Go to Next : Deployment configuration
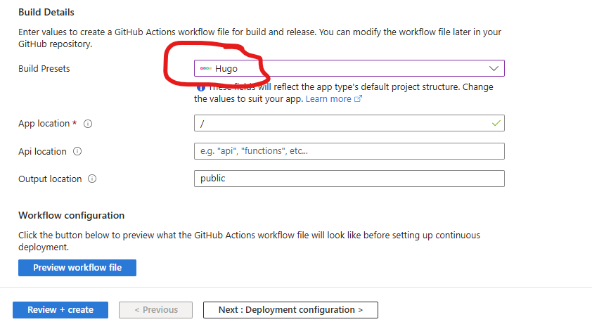Viewport: 592px width, 329px height. click(x=290, y=310)
